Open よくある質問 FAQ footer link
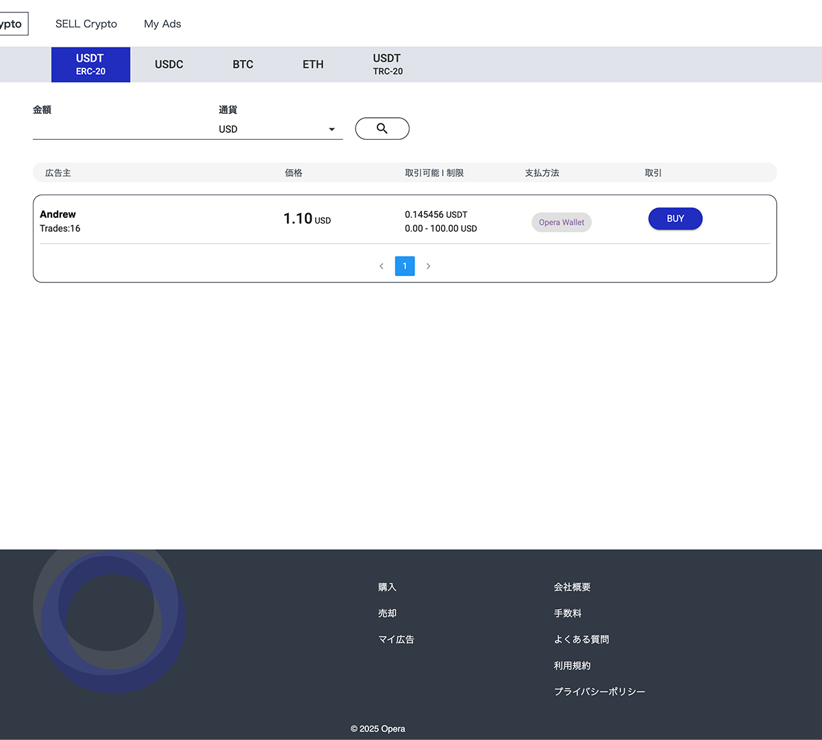 [581, 639]
